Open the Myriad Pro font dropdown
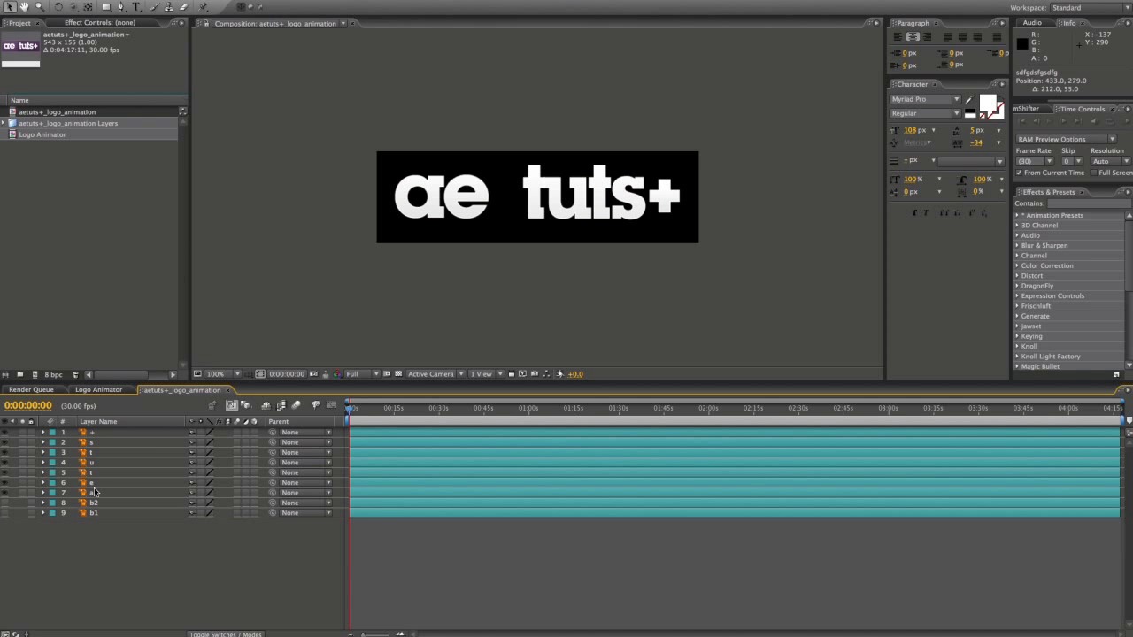The image size is (1133, 637). 925,99
